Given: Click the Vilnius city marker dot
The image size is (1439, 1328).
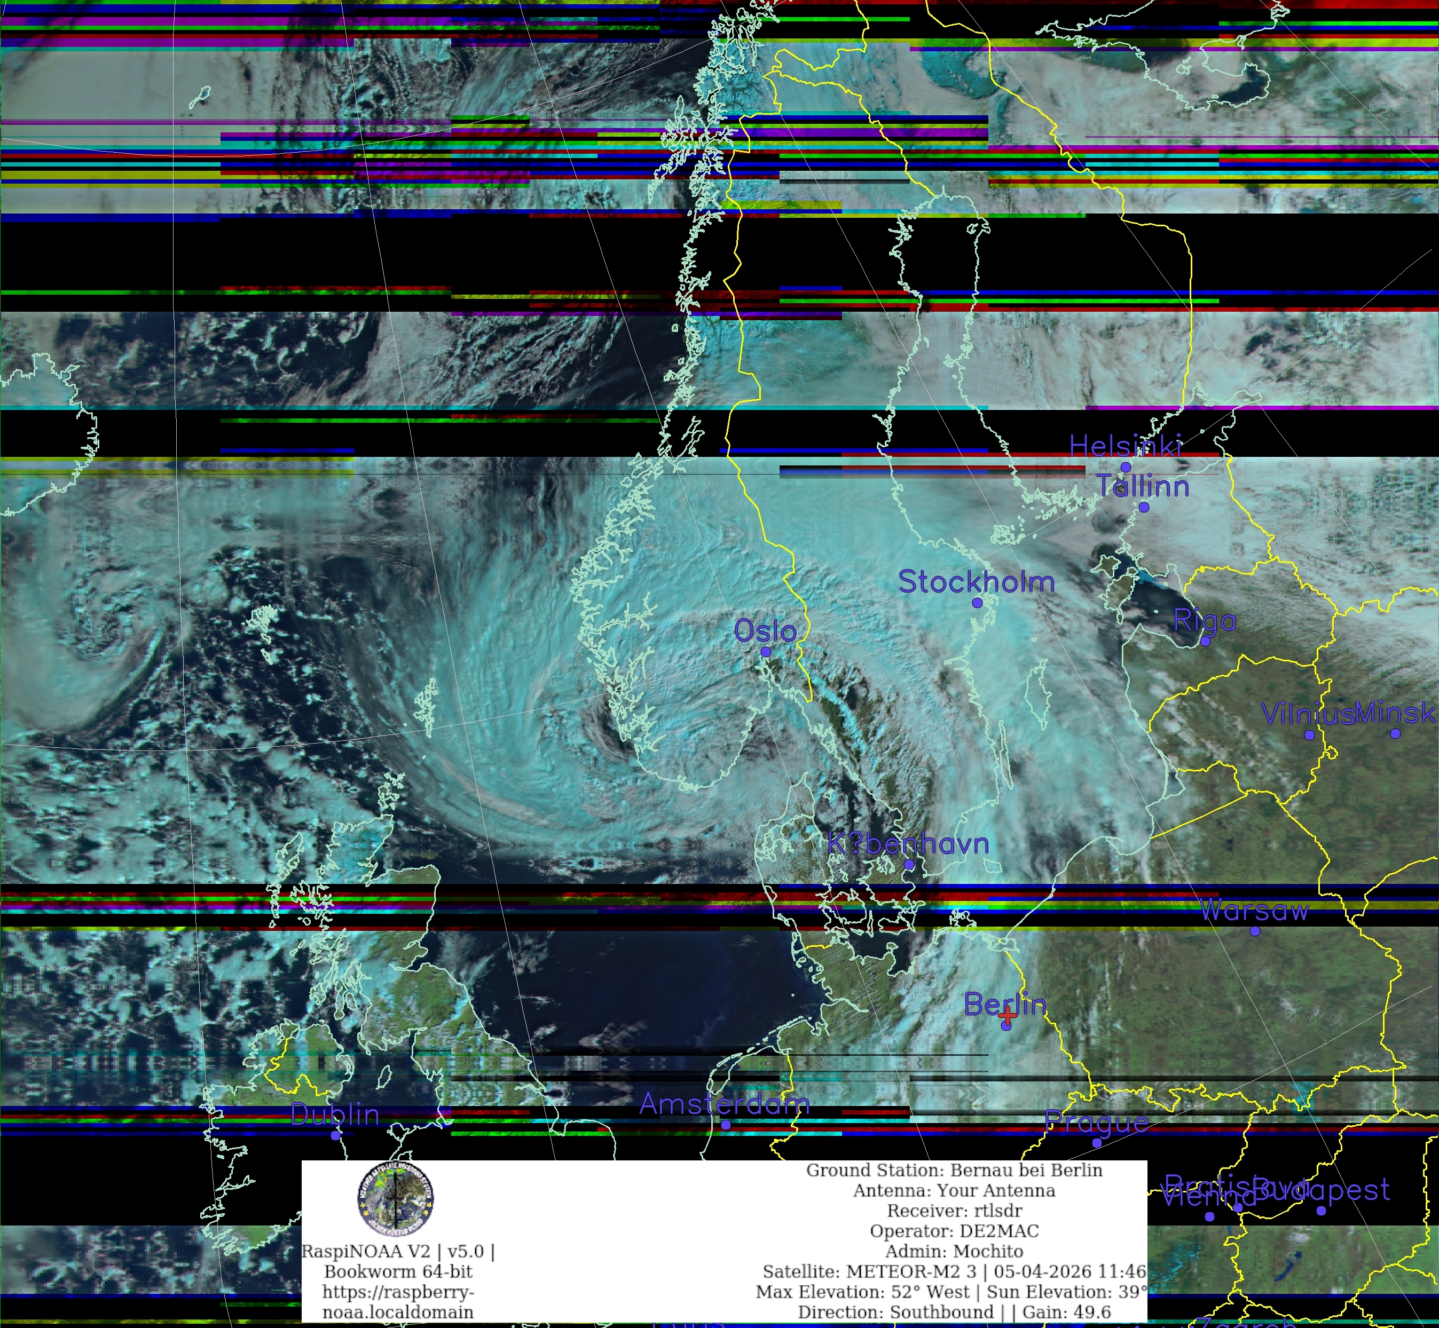Looking at the screenshot, I should tap(1309, 735).
